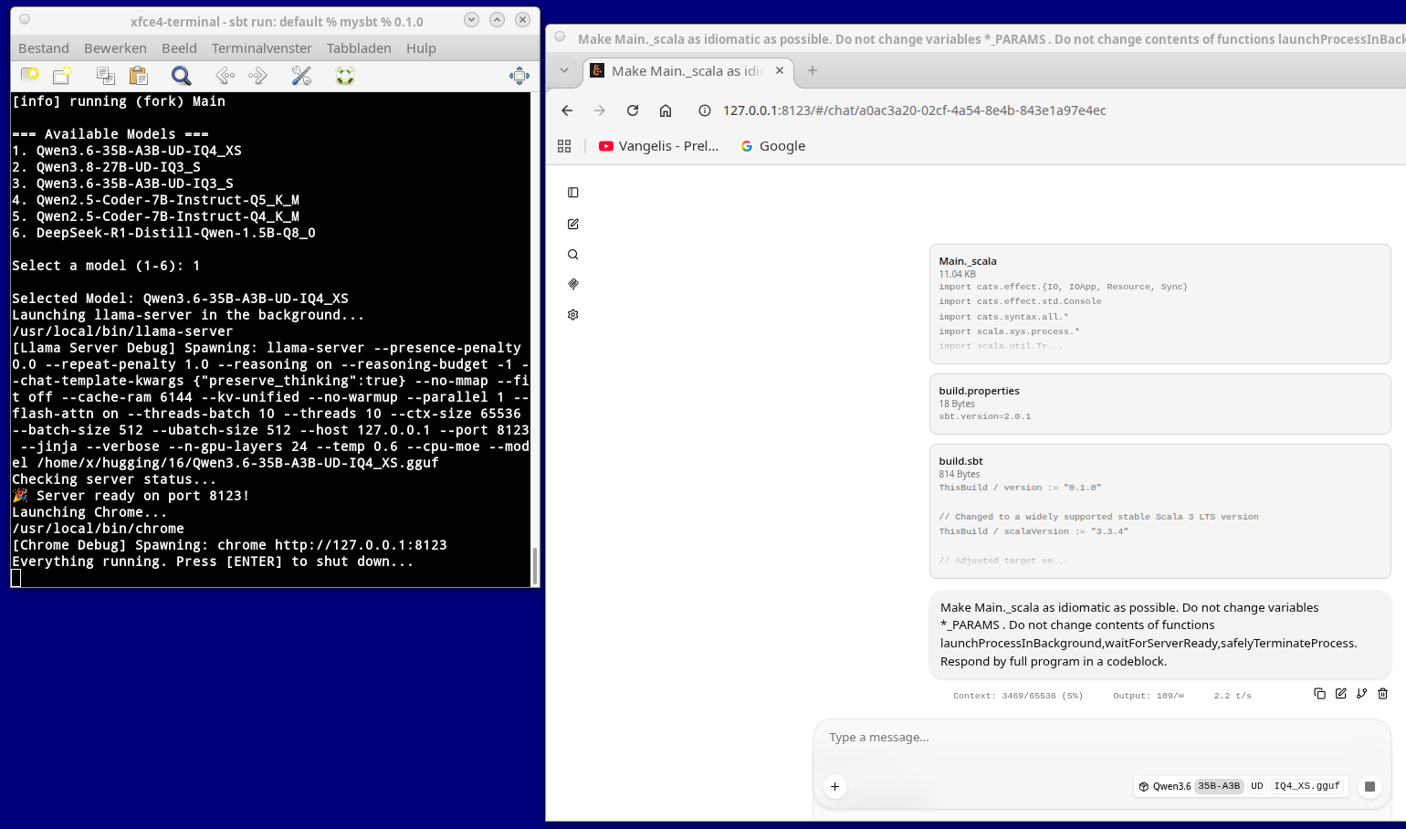Open terminal preferences tools icon
Screen dimensions: 1406x829
click(301, 76)
